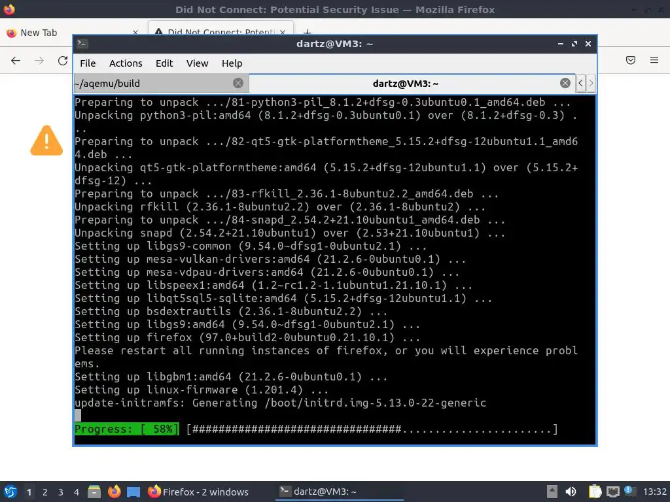Click the hash progress bar in terminal
Screen dimensions: 670x502
tap(372, 429)
